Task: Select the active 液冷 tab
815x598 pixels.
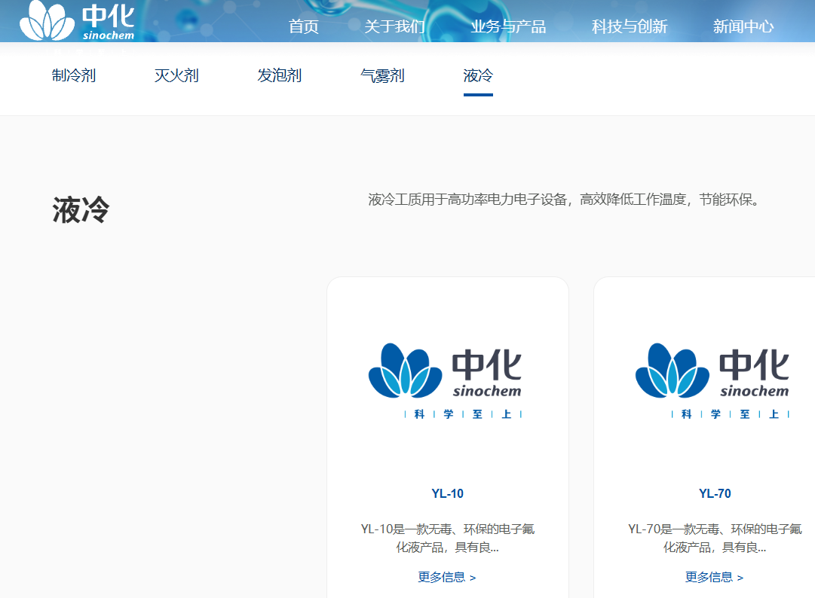Action: (x=478, y=76)
